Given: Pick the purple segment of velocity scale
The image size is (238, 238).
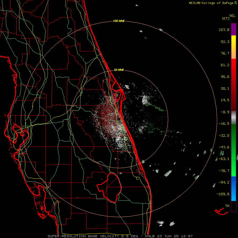Looking at the screenshot, I should [x=234, y=29].
